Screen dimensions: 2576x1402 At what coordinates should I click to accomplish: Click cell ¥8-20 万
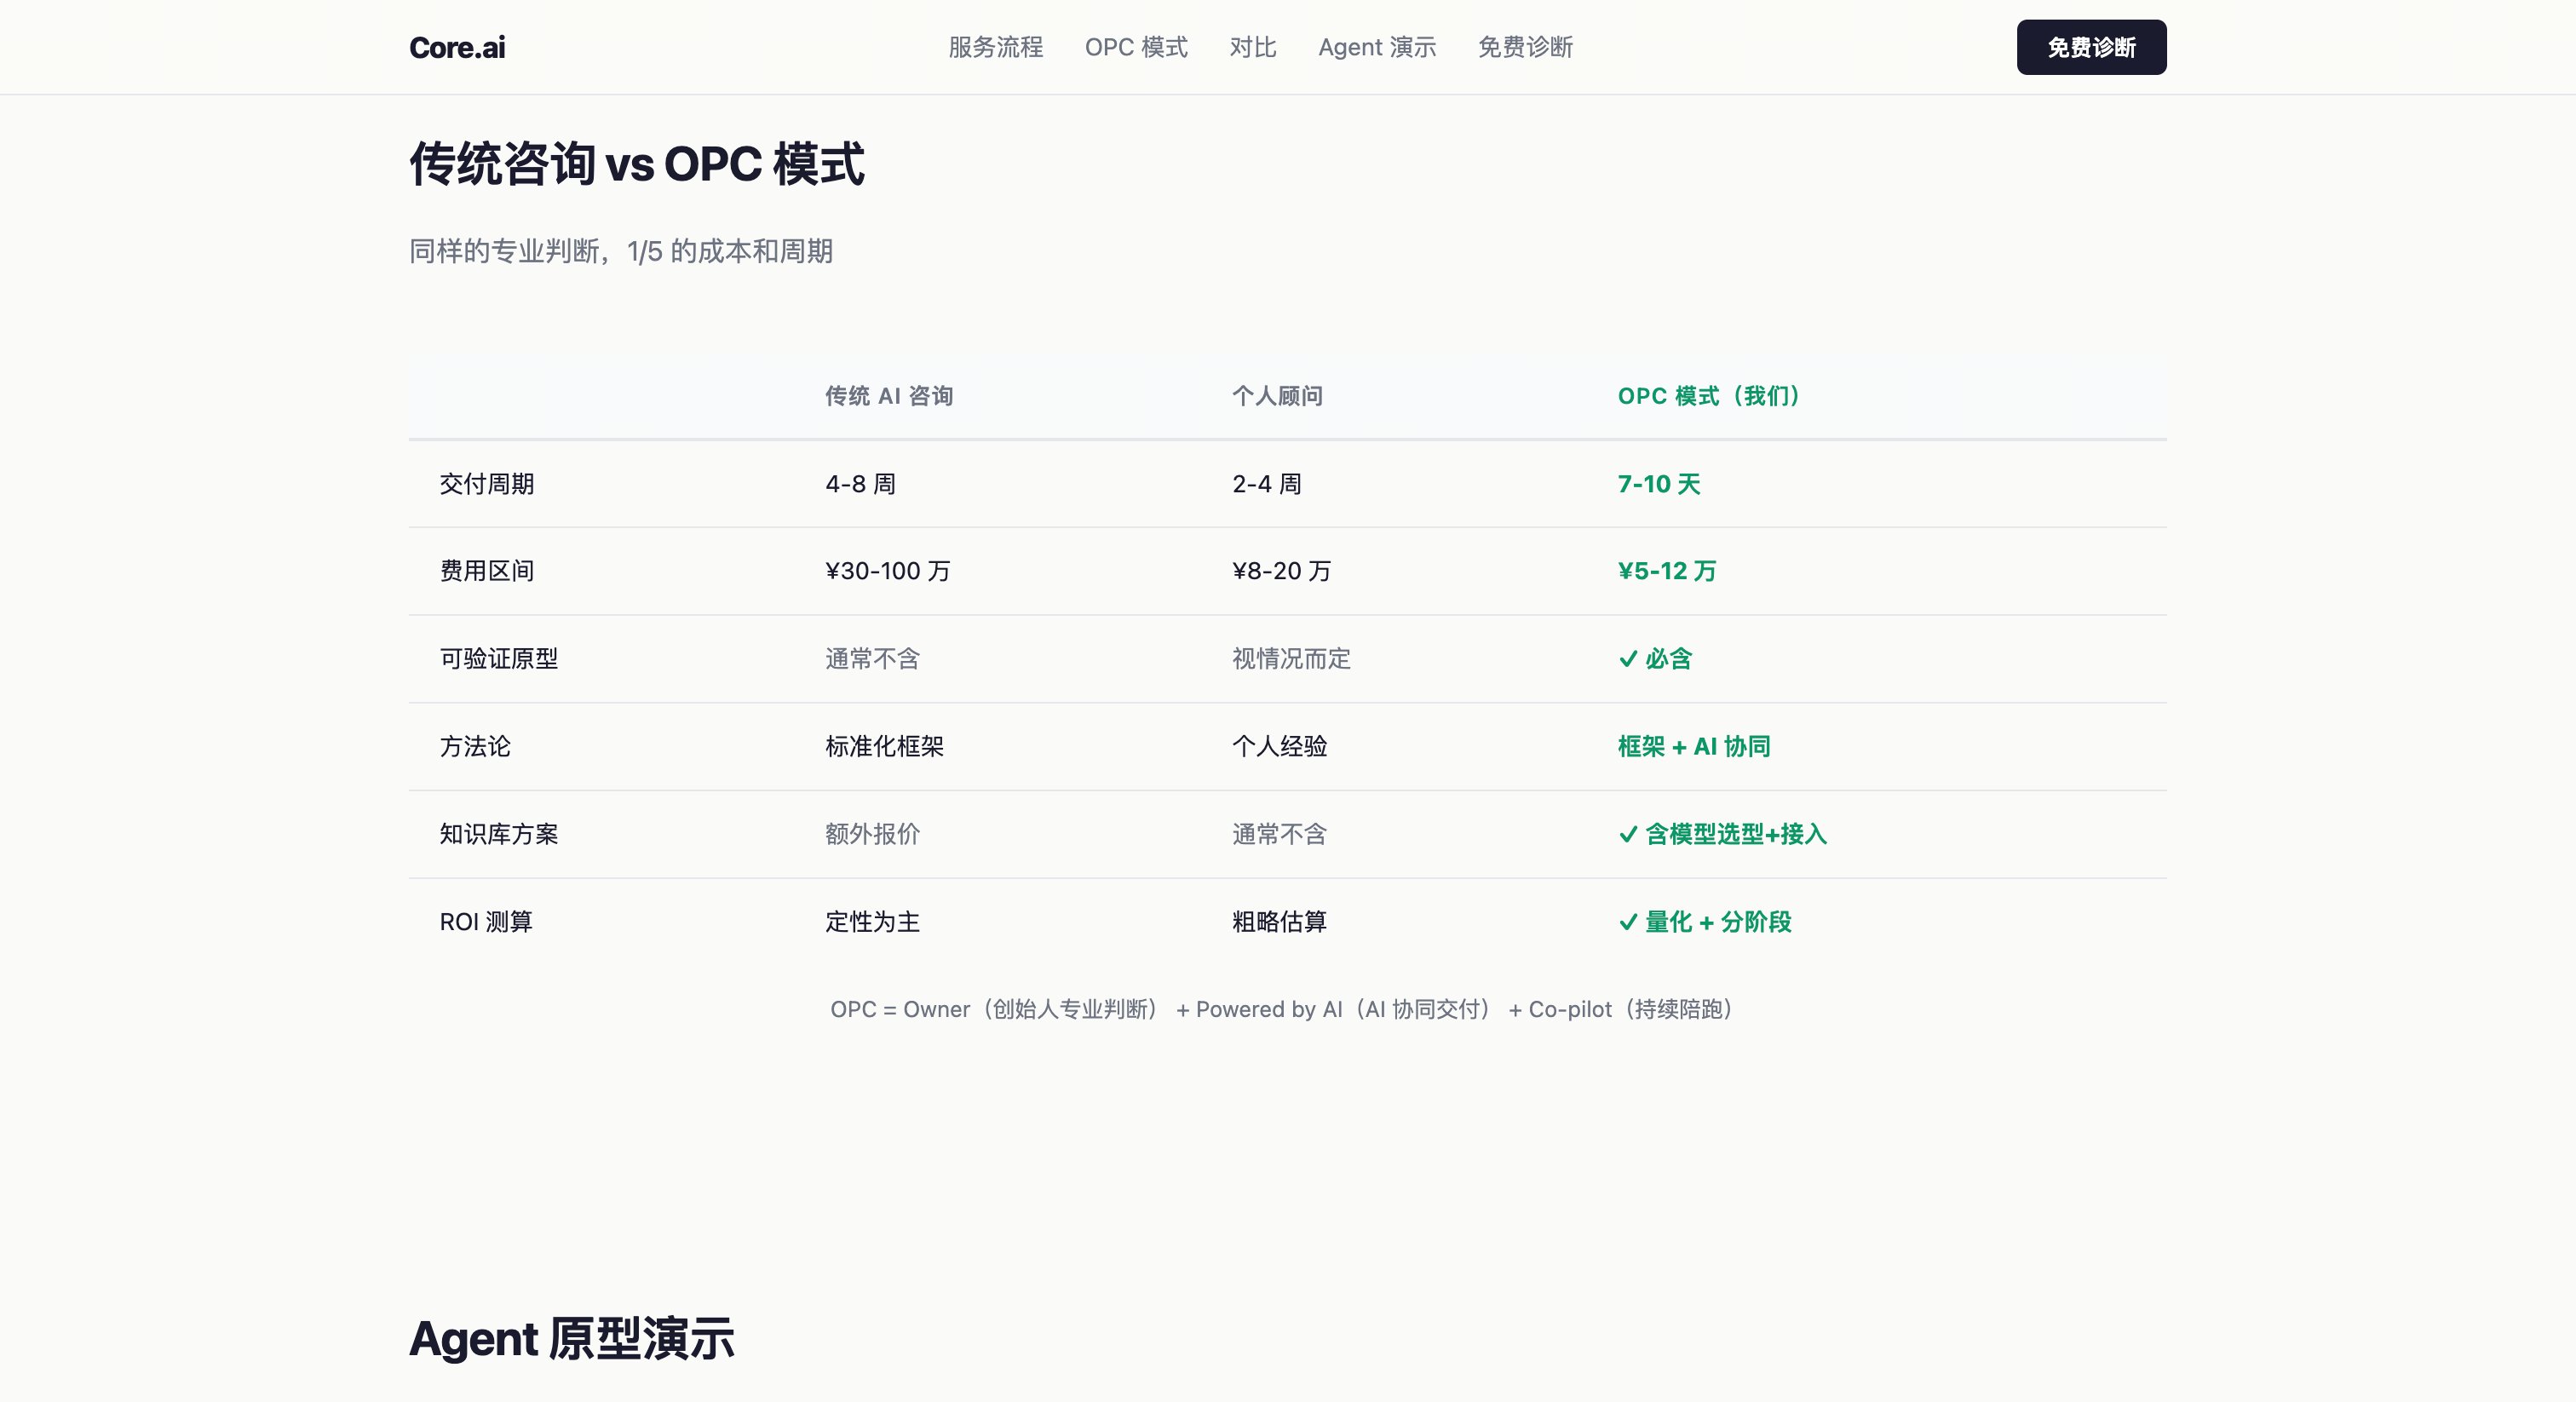pos(1282,571)
